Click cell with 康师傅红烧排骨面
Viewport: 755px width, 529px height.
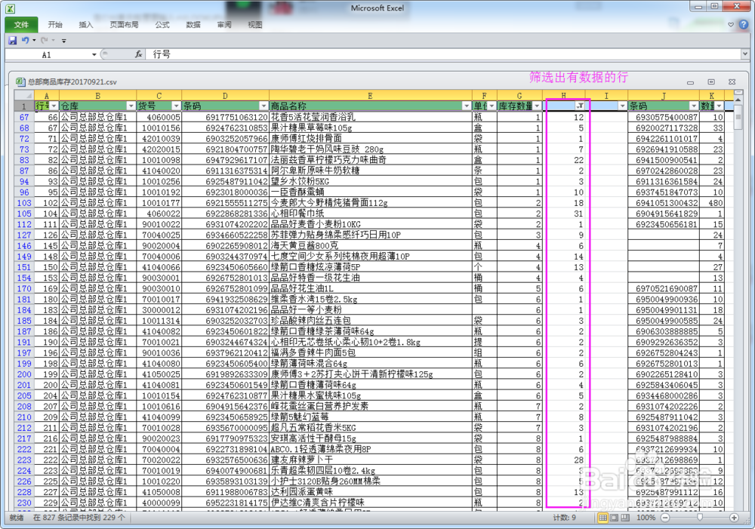click(370, 139)
